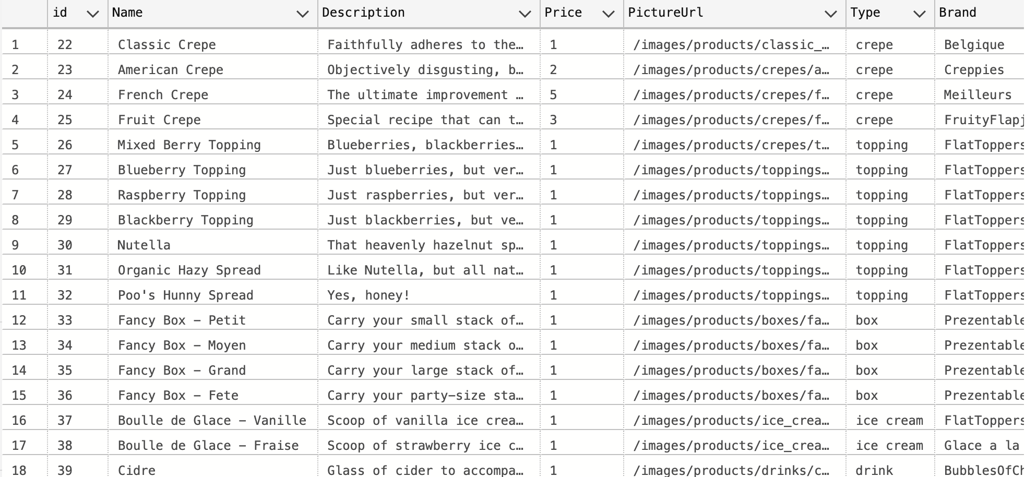Open the Description column dropdown chevron
Screen dimensions: 1025x477
pos(525,14)
